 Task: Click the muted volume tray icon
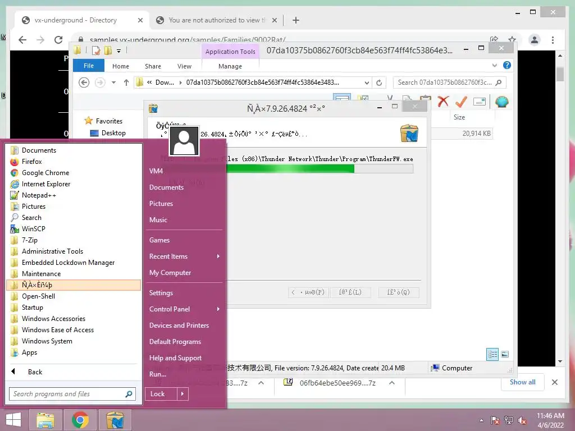coord(522,420)
